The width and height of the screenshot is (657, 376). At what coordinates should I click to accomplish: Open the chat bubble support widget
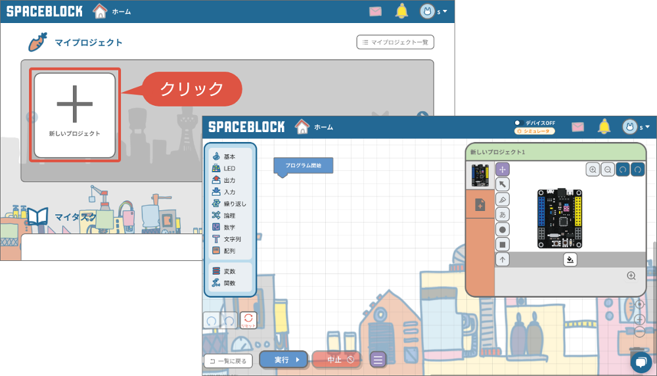pyautogui.click(x=641, y=362)
